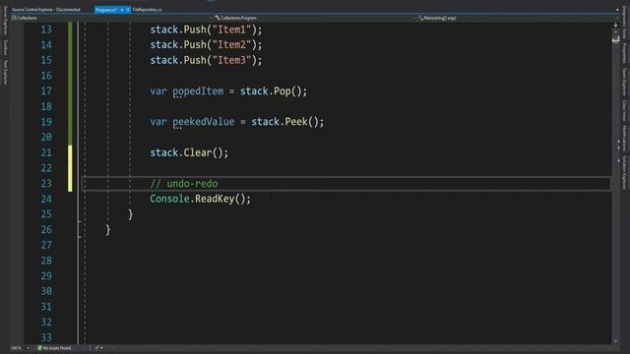Open the Toolbox side tab

[x=5, y=48]
